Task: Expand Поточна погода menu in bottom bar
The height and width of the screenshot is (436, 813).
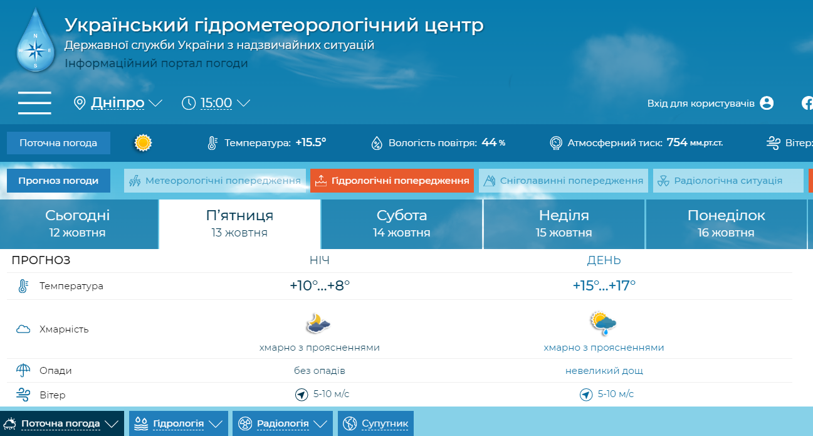Action: click(61, 423)
